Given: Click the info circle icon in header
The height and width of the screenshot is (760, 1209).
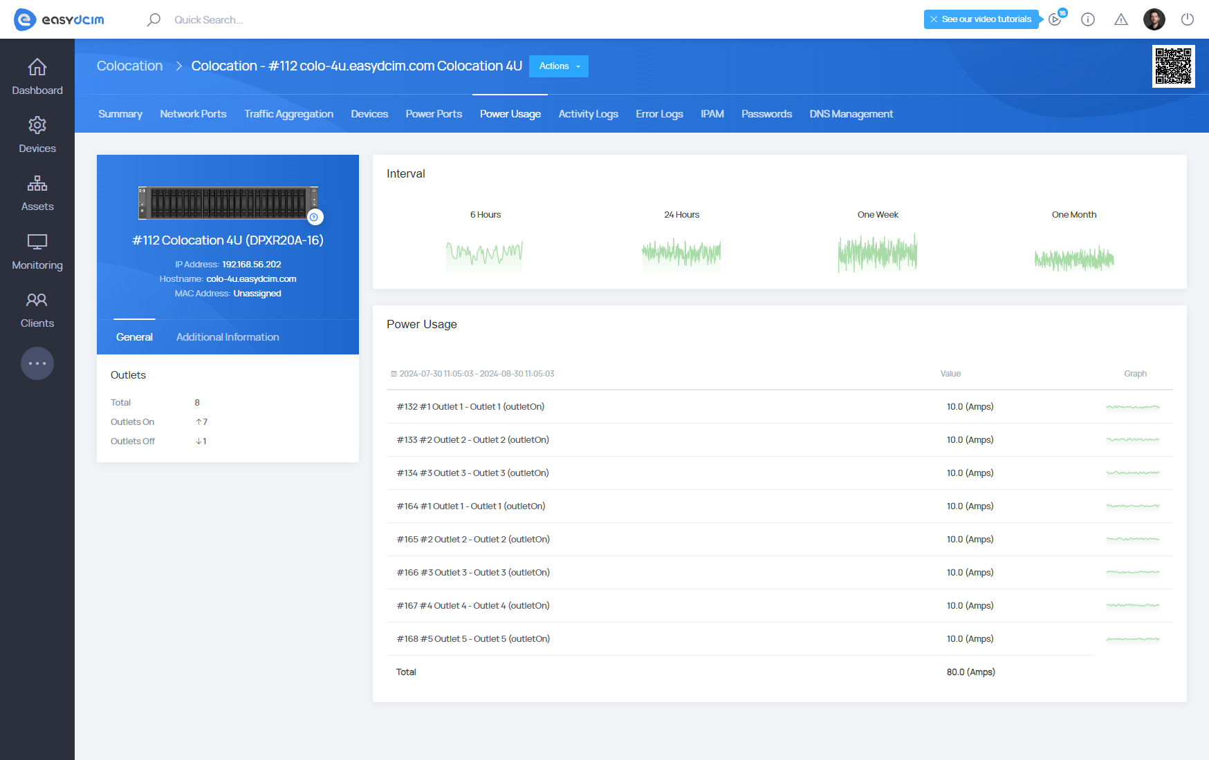Looking at the screenshot, I should [1087, 19].
